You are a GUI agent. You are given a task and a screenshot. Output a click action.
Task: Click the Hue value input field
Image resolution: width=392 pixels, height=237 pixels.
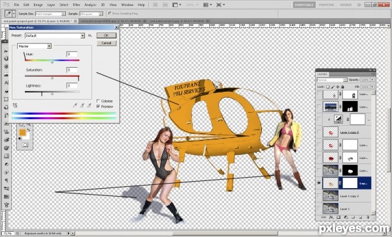72,54
